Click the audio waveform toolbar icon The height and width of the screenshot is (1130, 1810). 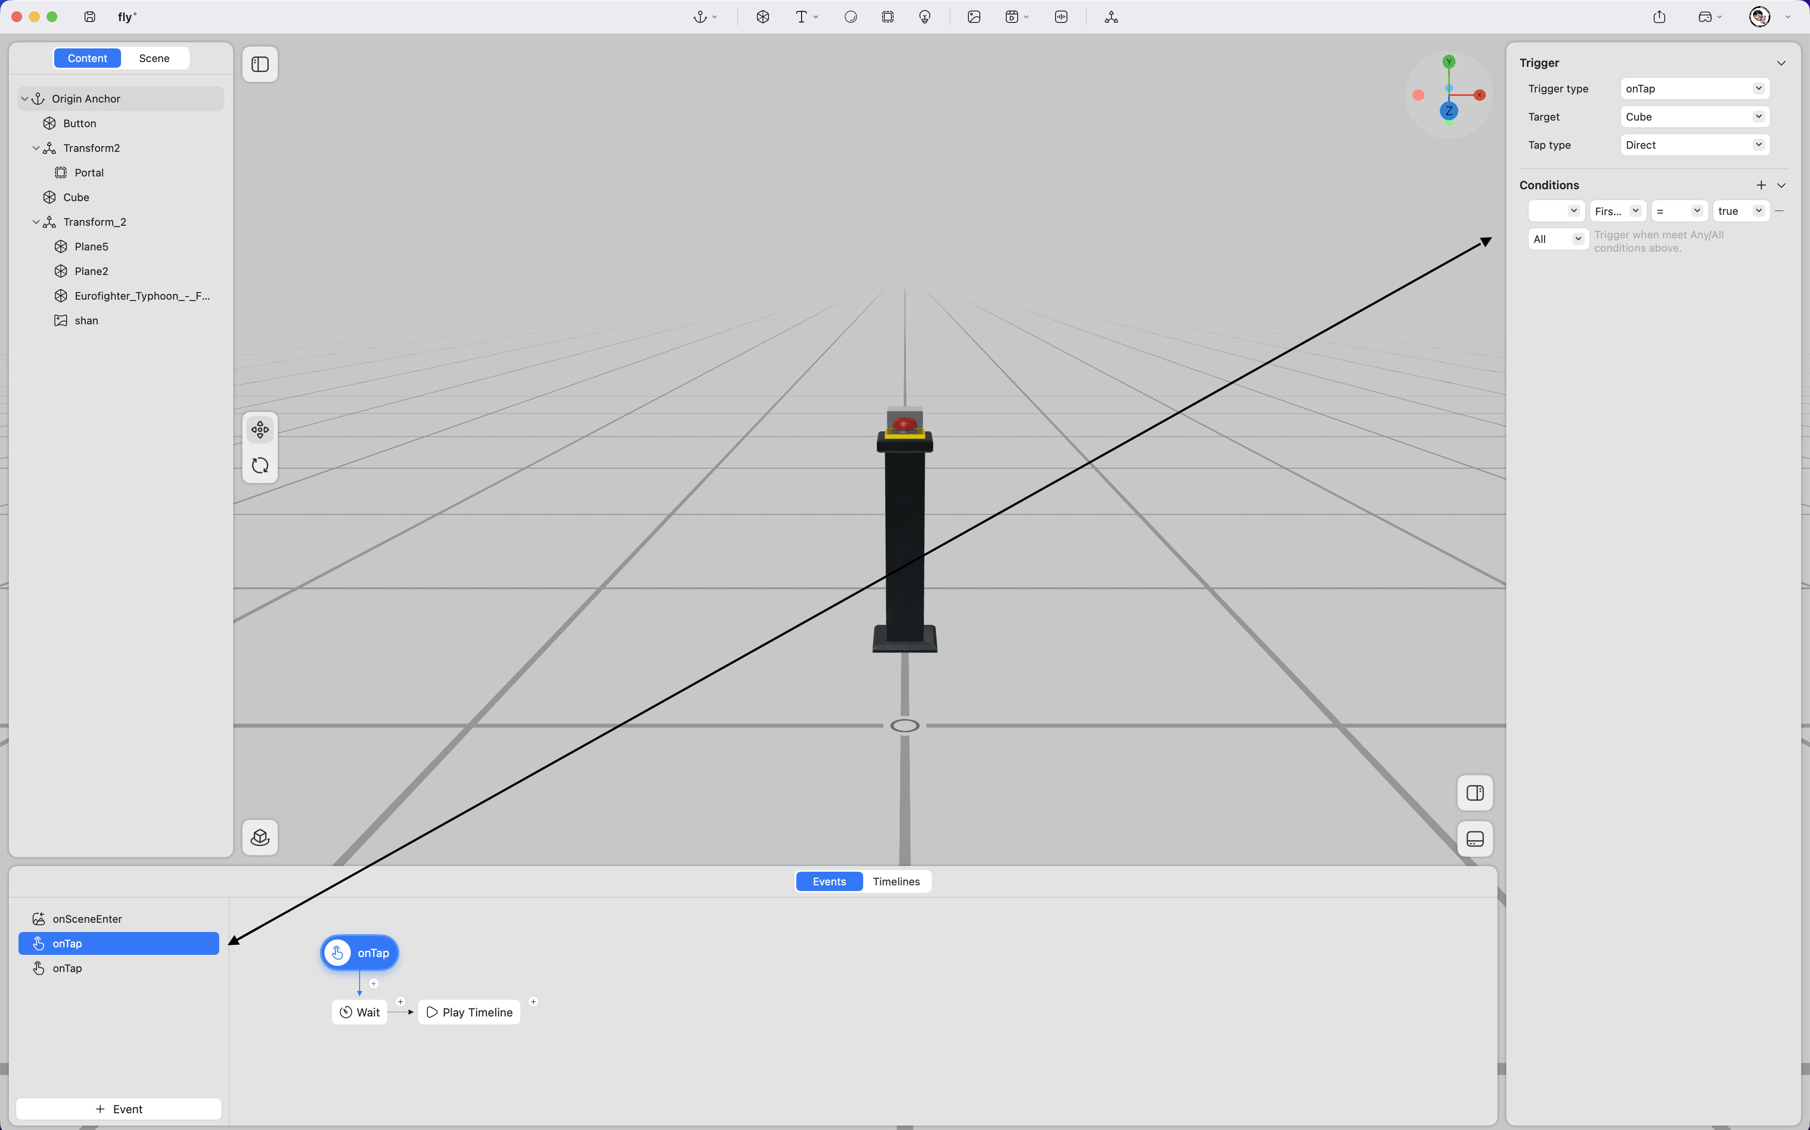coord(1061,16)
